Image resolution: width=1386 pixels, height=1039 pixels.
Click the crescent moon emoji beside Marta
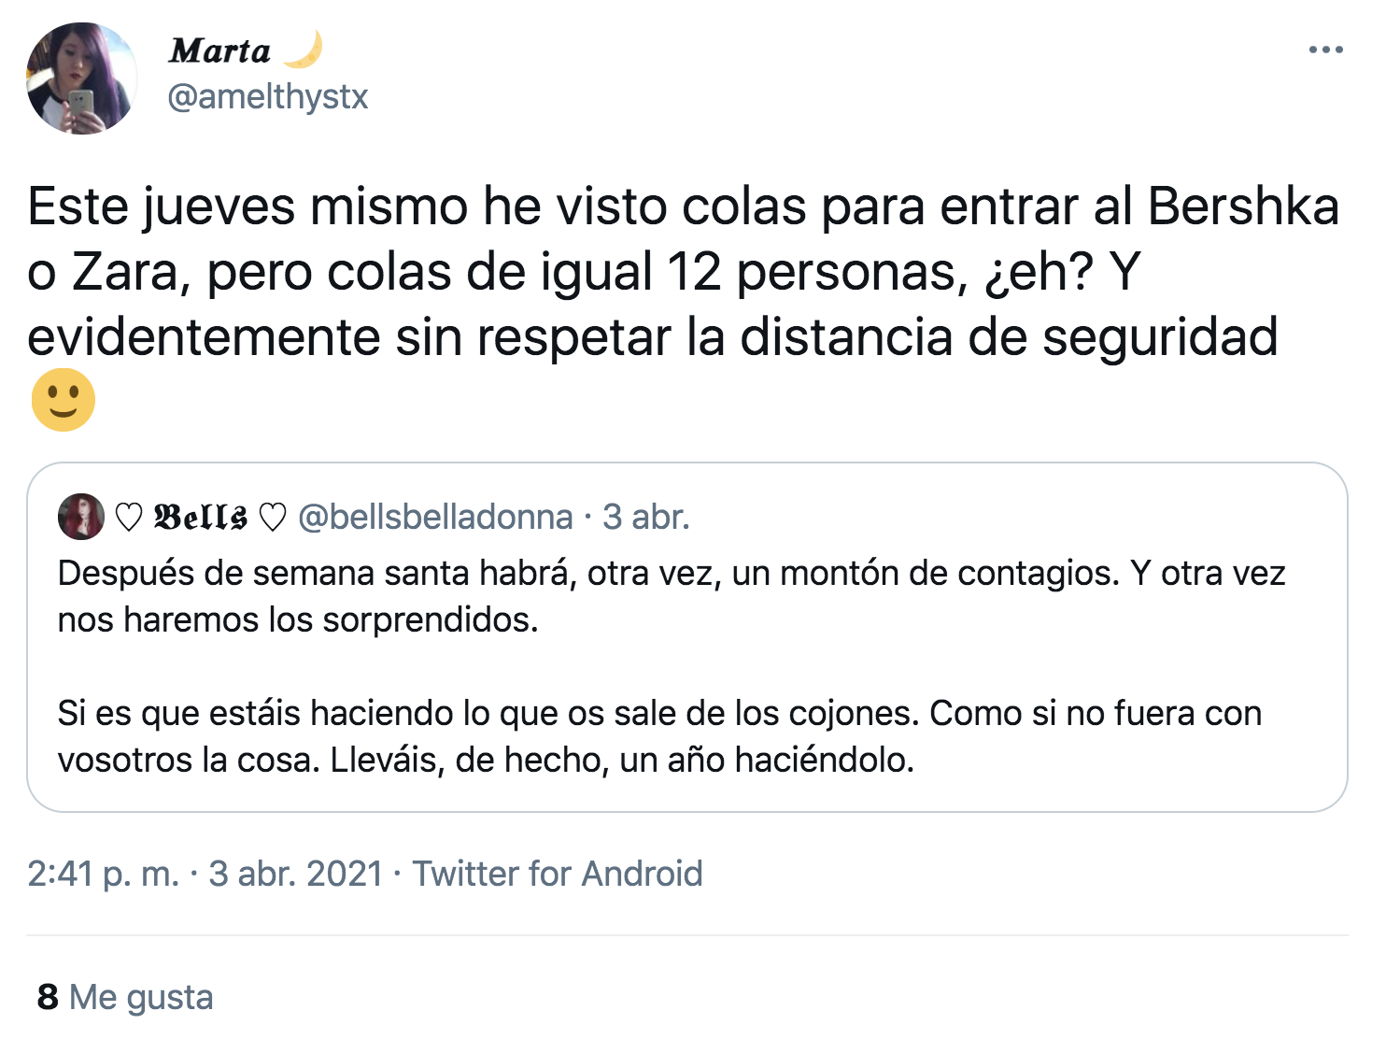[304, 50]
